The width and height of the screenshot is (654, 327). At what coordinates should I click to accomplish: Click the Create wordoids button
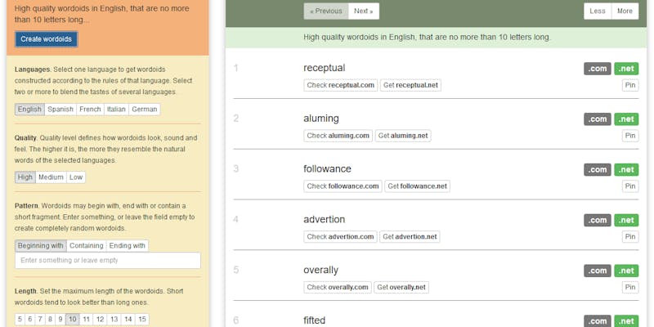coord(47,39)
